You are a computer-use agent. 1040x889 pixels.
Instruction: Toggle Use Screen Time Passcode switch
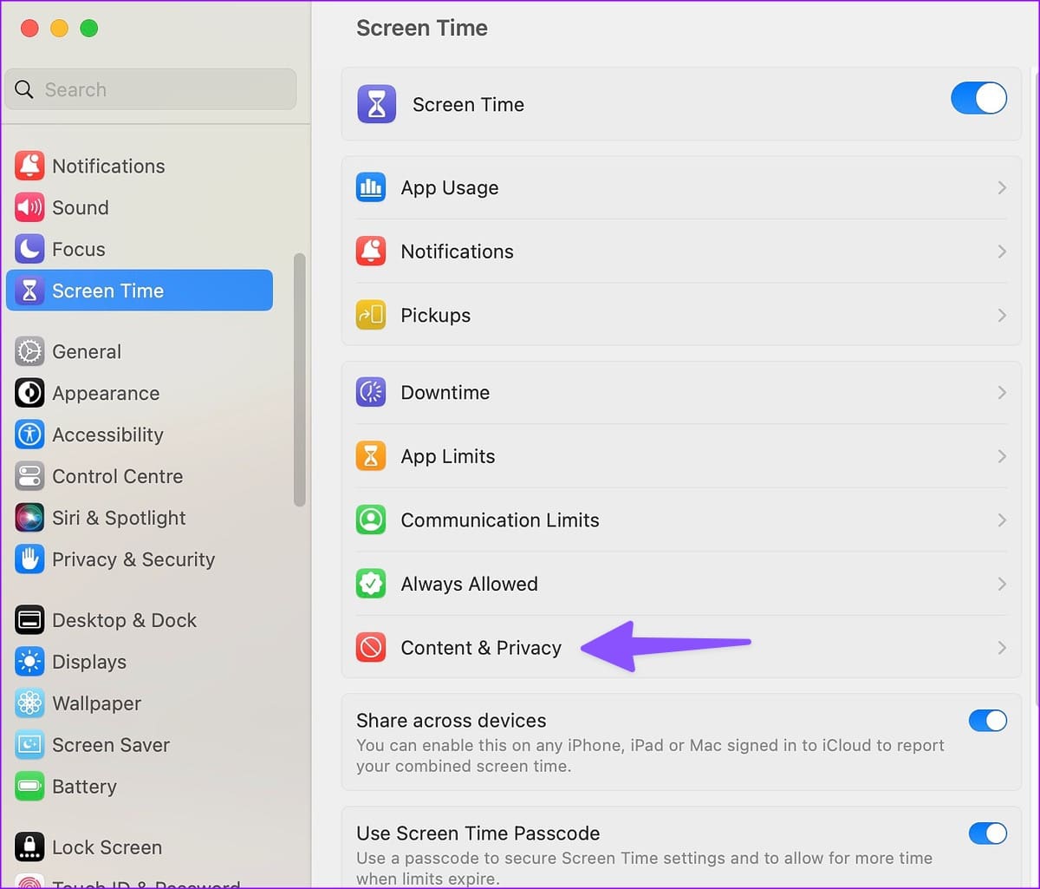tap(988, 833)
